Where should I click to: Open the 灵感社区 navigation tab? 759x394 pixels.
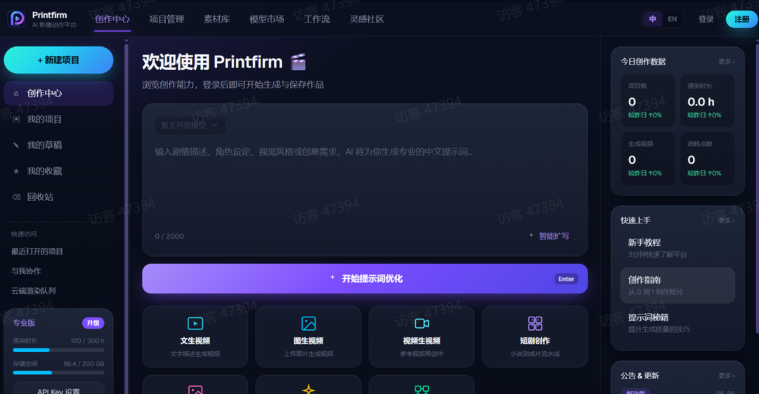366,20
